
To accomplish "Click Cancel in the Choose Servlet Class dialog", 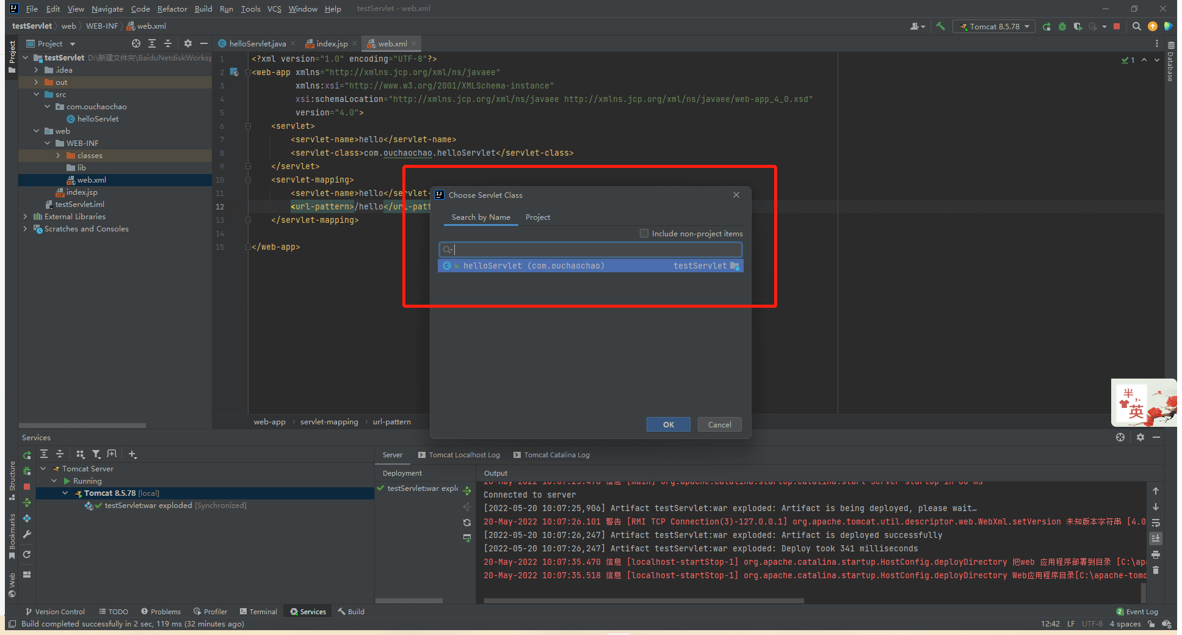I will pyautogui.click(x=720, y=424).
